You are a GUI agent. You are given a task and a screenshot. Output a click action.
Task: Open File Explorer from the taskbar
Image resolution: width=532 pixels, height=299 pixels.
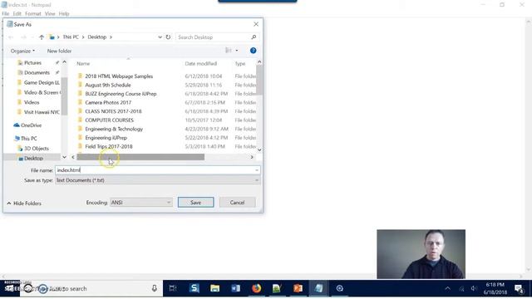(x=214, y=288)
